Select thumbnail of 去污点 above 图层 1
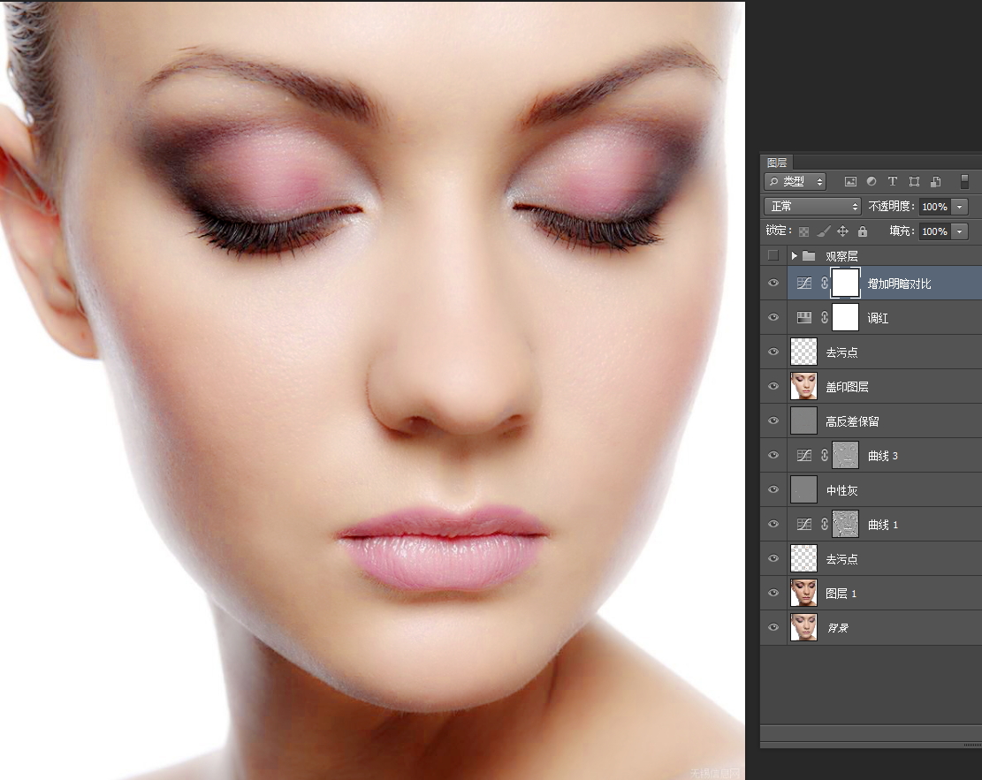The image size is (982, 780). 804,558
